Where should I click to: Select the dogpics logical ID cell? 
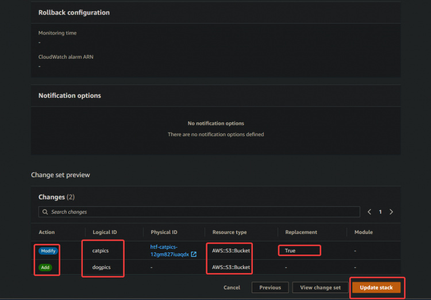coord(102,267)
